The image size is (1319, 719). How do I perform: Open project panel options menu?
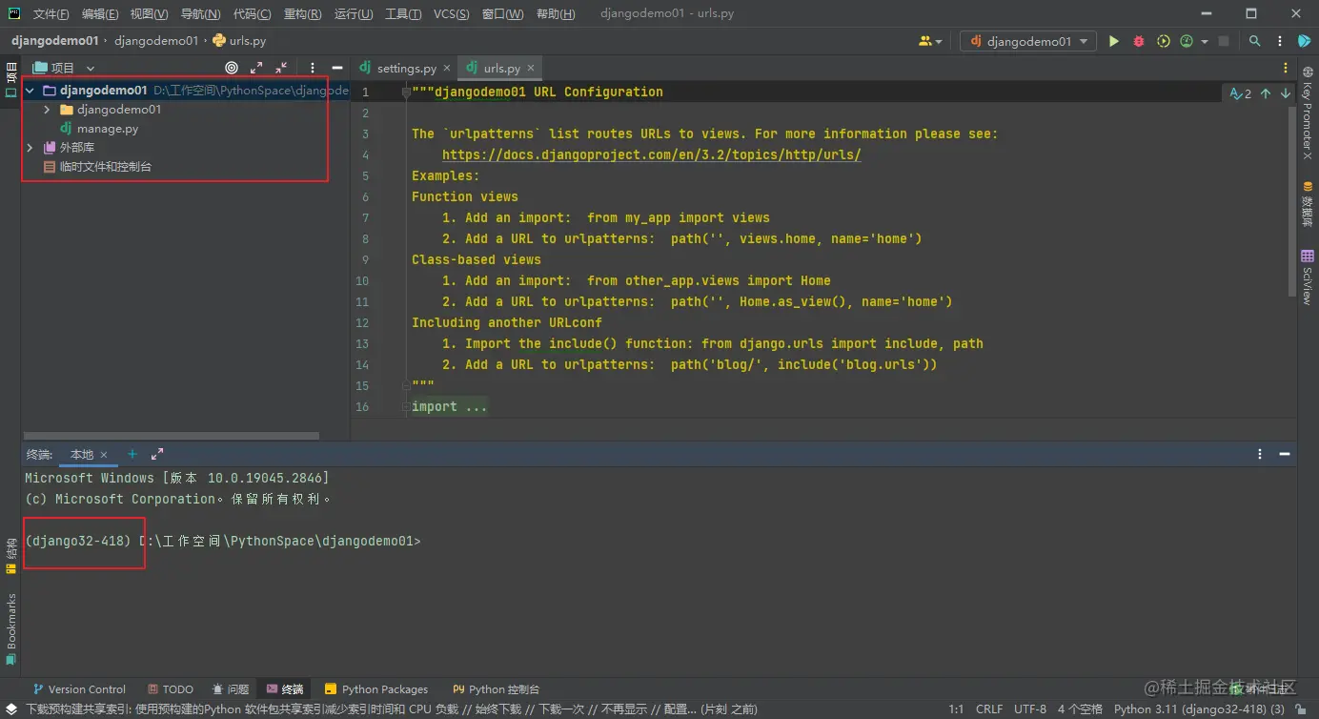pyautogui.click(x=313, y=68)
